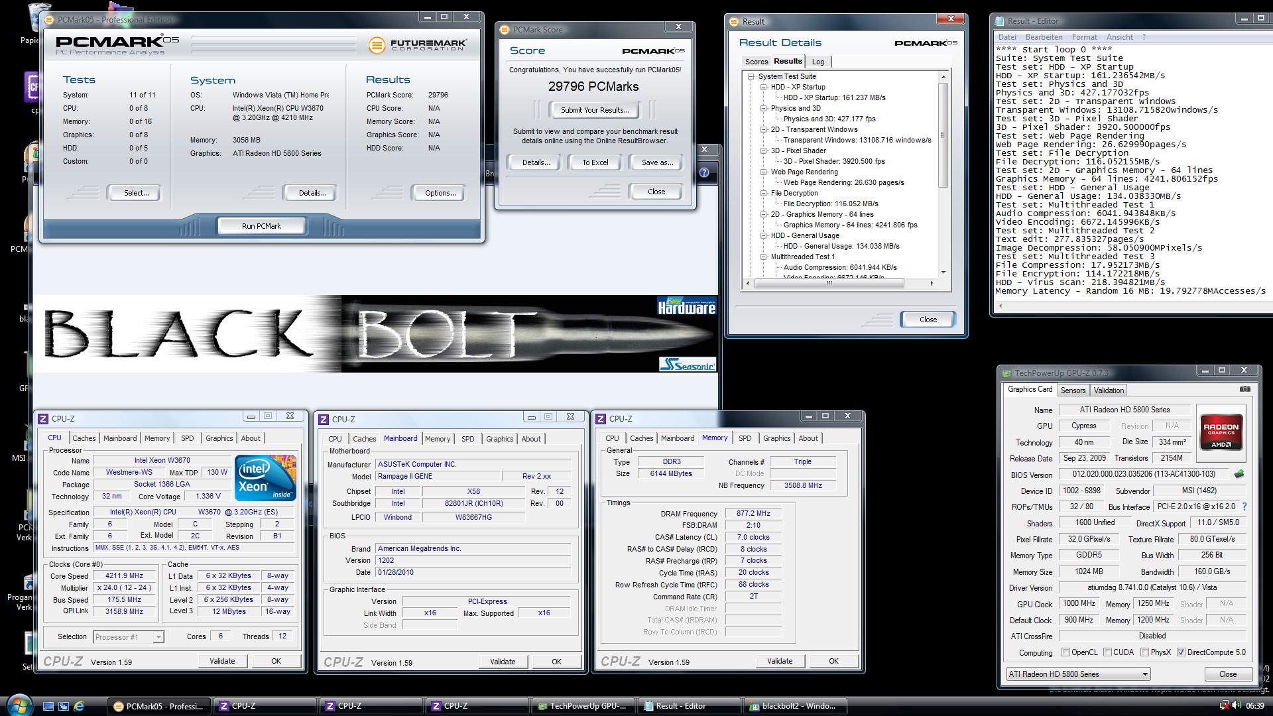Screen dimensions: 1273x716
Task: Click the Radeon Graphics AMD logo in GPU-Z
Action: click(1221, 432)
